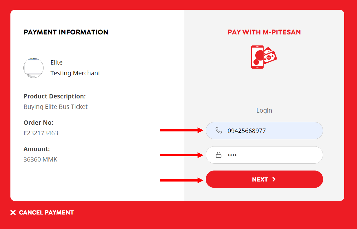The image size is (357, 229).
Task: Click the 36360 MMK amount value
Action: [x=41, y=160]
